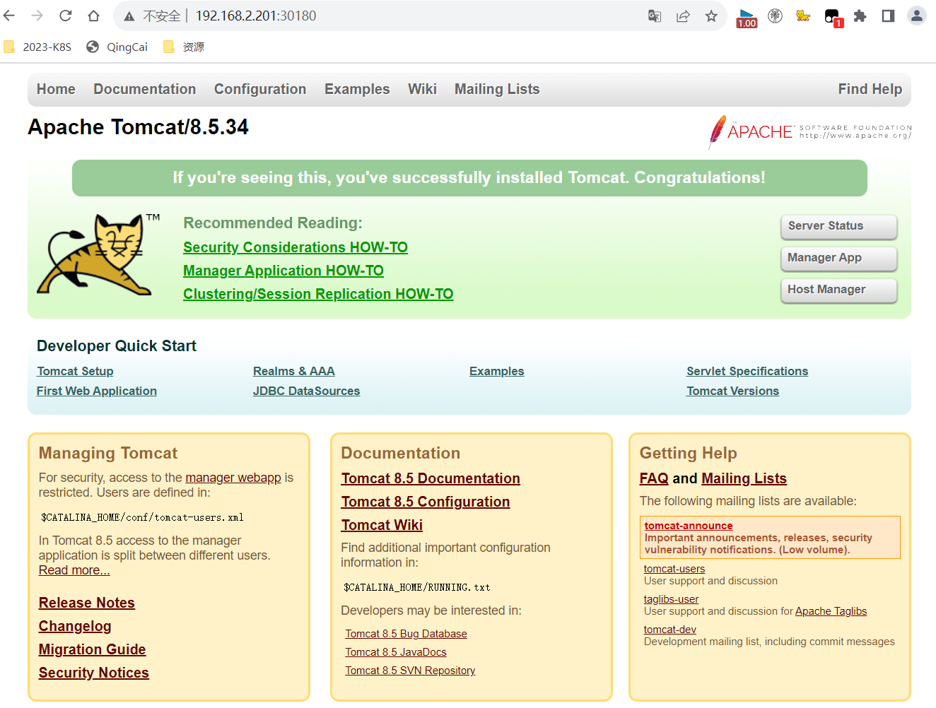
Task: Open the extensions puzzle icon
Action: tap(860, 16)
